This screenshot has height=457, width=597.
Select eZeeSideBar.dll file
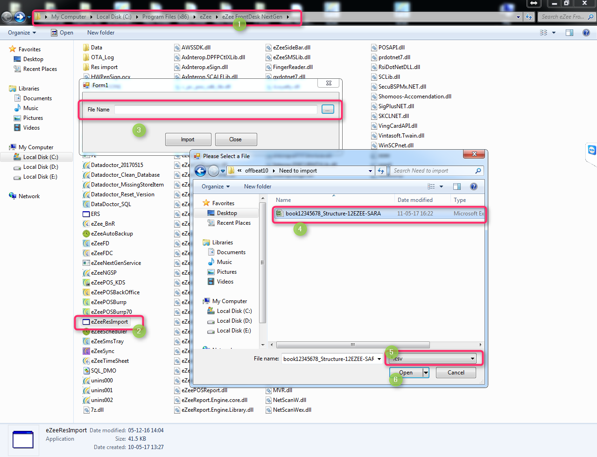288,48
